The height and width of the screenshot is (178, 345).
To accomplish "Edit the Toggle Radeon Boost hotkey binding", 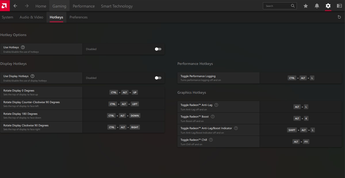I will pos(301,119).
